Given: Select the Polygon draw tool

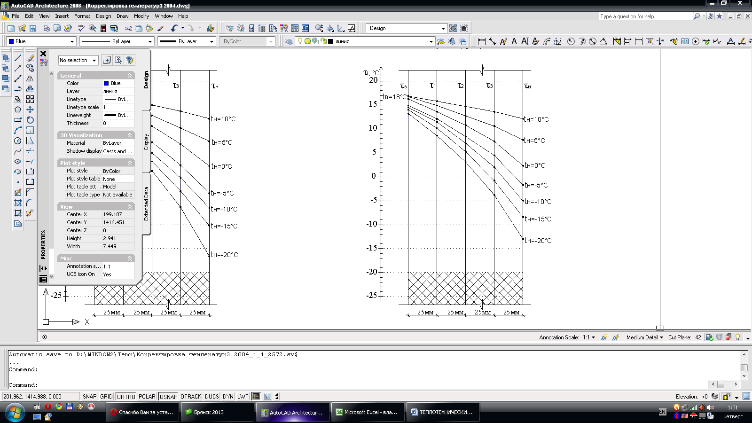Looking at the screenshot, I should (x=18, y=110).
